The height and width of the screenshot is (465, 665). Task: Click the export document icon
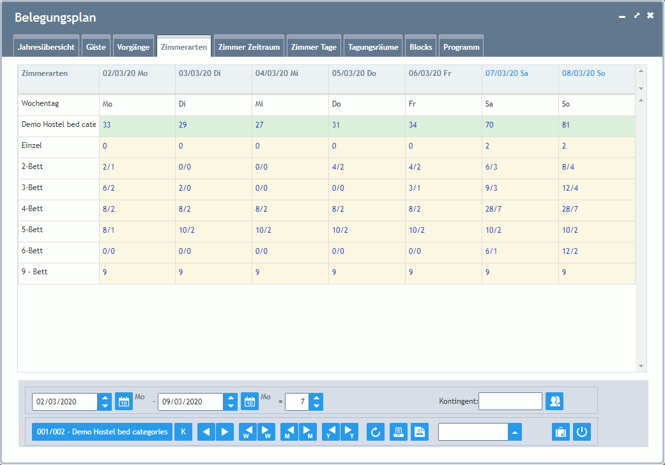coord(420,432)
